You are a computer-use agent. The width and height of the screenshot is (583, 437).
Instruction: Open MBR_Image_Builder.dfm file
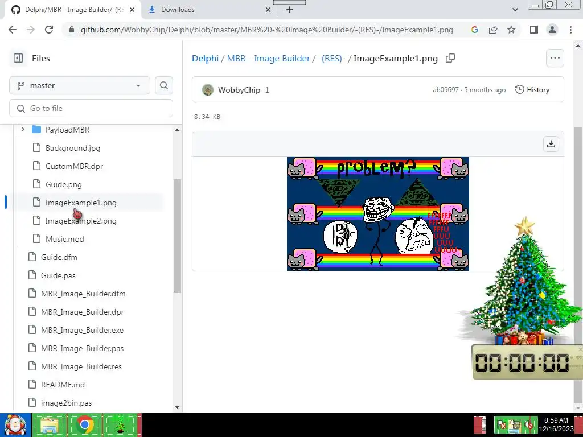[x=83, y=294]
